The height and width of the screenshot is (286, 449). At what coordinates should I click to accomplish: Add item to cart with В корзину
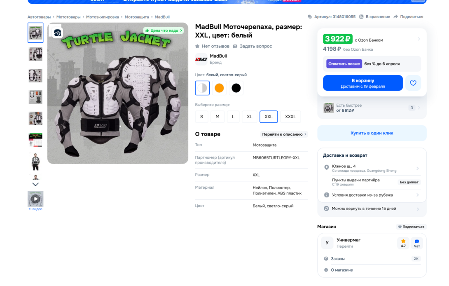click(363, 83)
